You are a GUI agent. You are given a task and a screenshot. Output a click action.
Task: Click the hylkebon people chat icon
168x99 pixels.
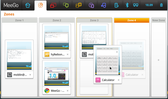[x=47, y=54]
